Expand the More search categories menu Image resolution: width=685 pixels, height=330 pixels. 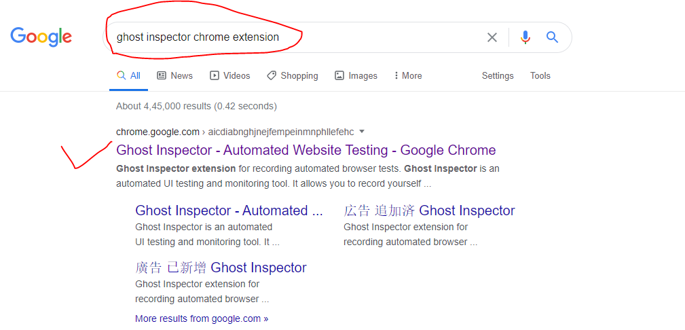pos(408,75)
